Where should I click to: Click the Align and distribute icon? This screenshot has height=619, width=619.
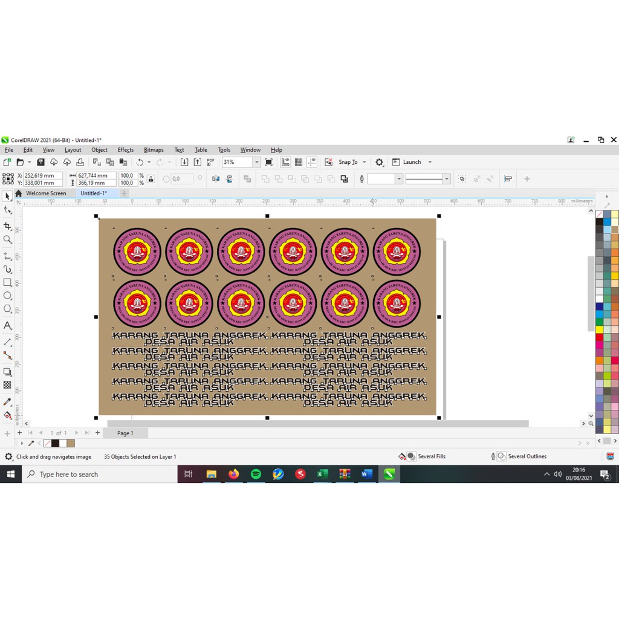click(x=508, y=179)
